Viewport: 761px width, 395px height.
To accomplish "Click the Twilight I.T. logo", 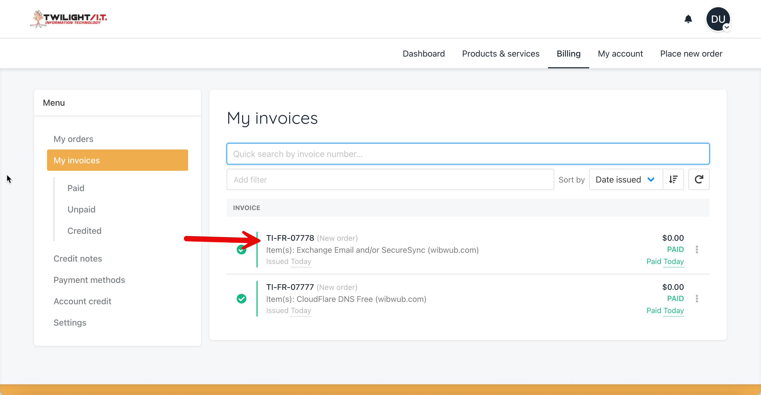I will click(x=68, y=19).
